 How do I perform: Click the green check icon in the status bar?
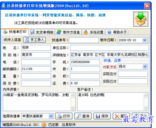(x=44, y=125)
